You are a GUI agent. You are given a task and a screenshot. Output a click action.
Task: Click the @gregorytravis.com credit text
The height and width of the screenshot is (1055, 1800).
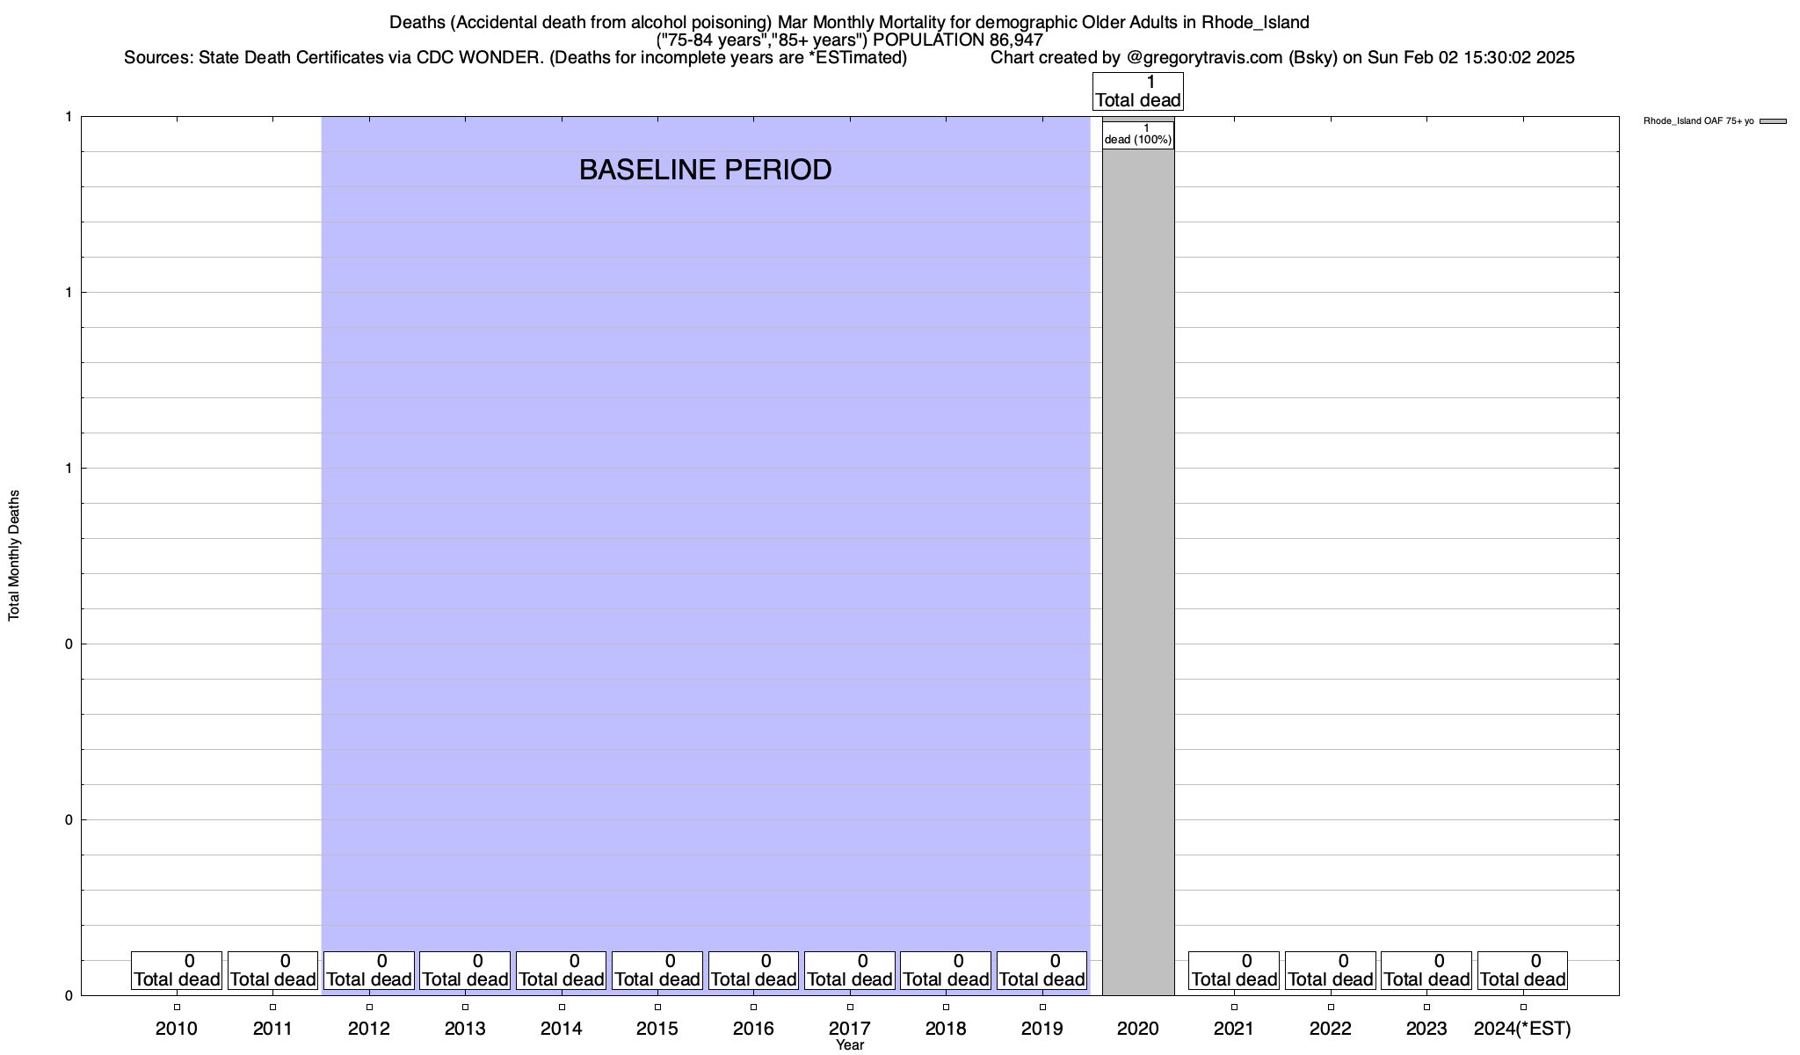click(1204, 58)
